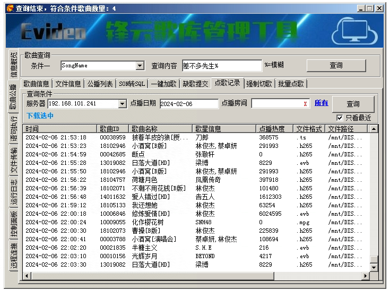
Task: Click the horizontal scrollbar right arrow
Action: [x=366, y=276]
